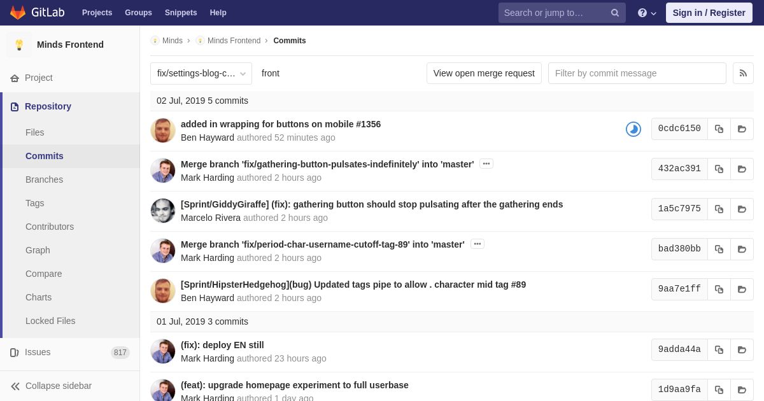This screenshot has height=401, width=764.
Task: Open Marcelo Rivera author link
Action: click(211, 218)
